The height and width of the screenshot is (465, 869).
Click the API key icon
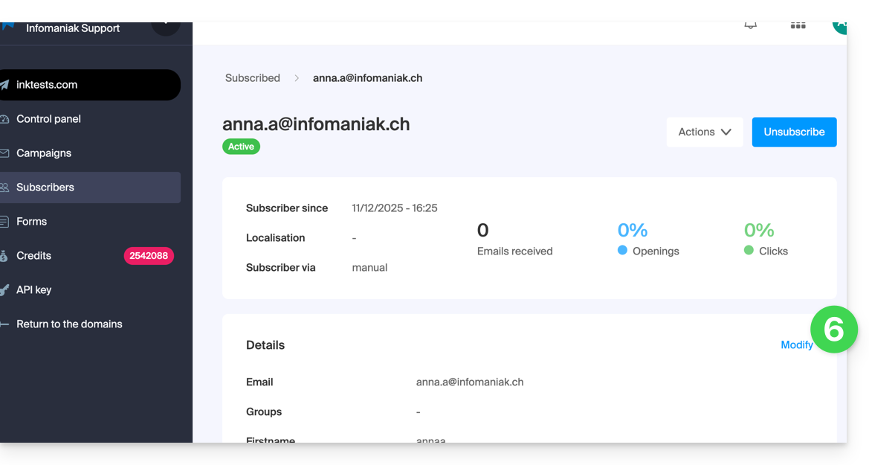point(4,289)
